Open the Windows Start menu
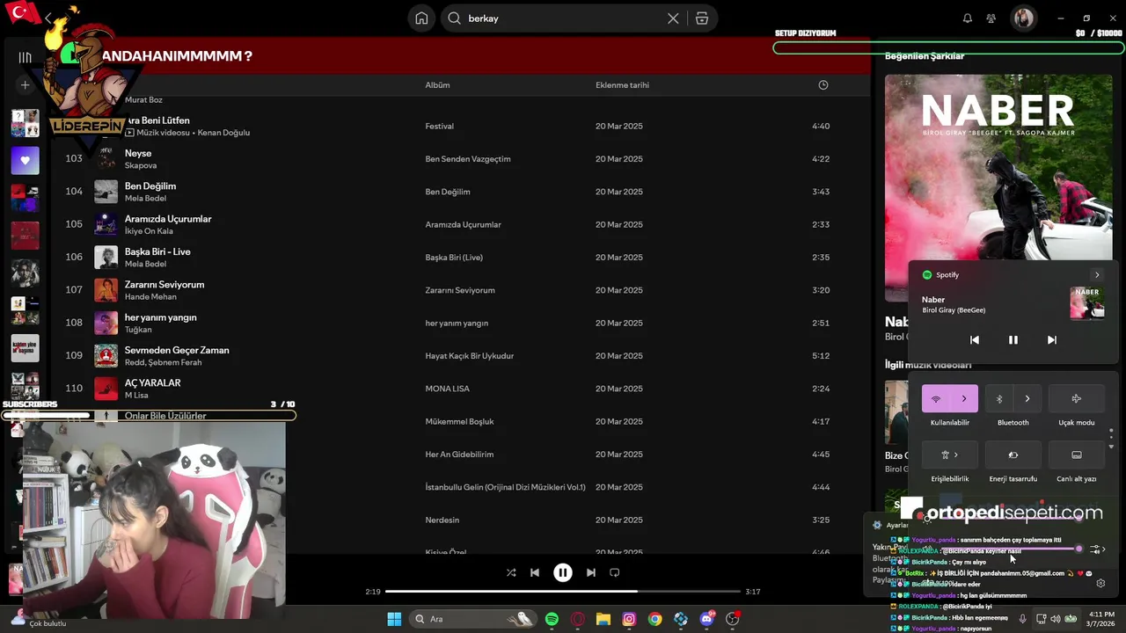The image size is (1126, 633). point(394,619)
